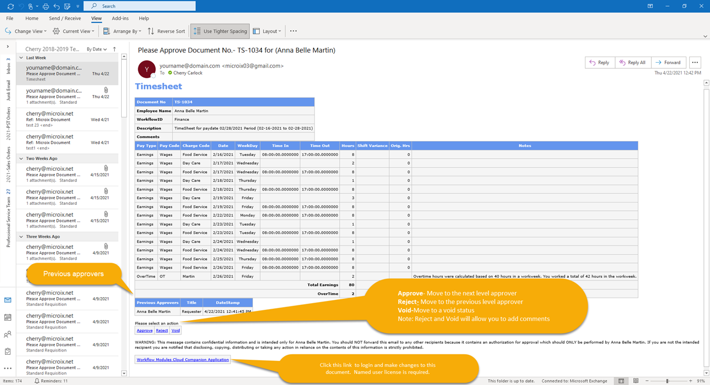Open the Calendar view in navigation bar
This screenshot has width=710, height=385.
point(8,317)
